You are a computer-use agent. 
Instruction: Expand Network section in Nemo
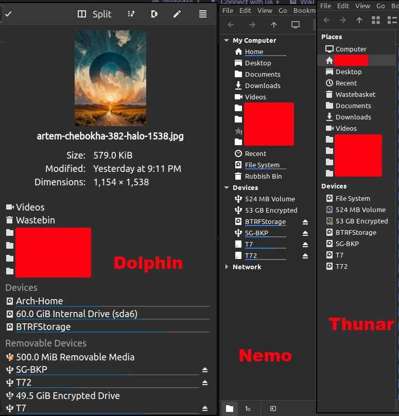227,267
